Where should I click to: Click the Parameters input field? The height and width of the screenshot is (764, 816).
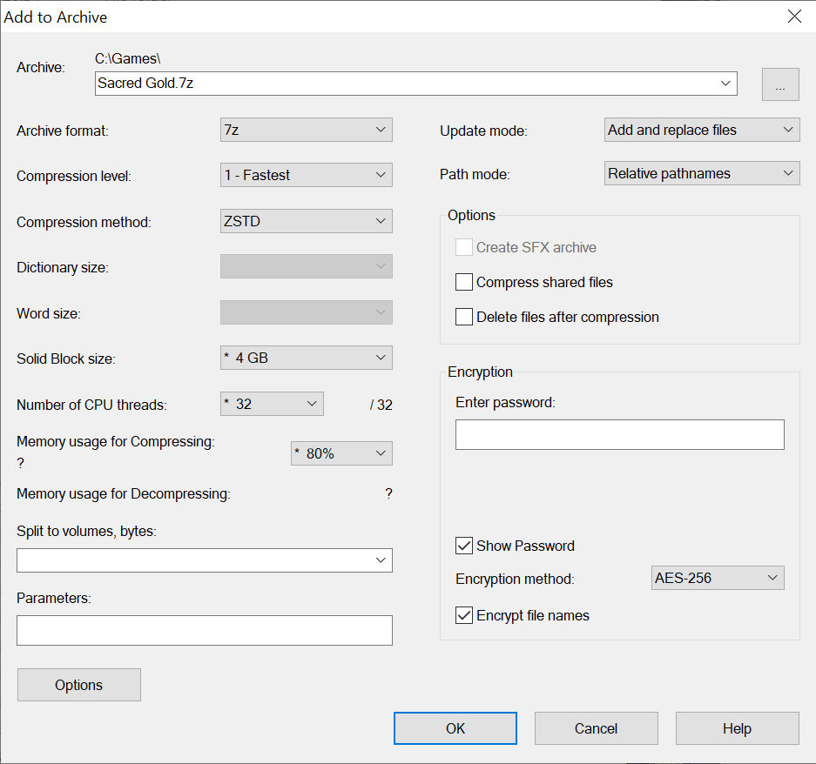point(205,630)
